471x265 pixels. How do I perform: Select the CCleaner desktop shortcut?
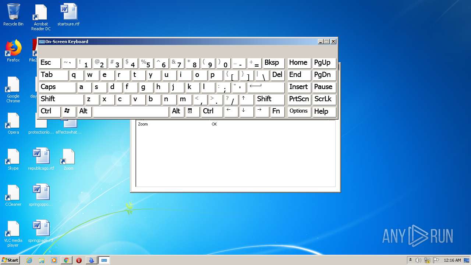pyautogui.click(x=13, y=195)
